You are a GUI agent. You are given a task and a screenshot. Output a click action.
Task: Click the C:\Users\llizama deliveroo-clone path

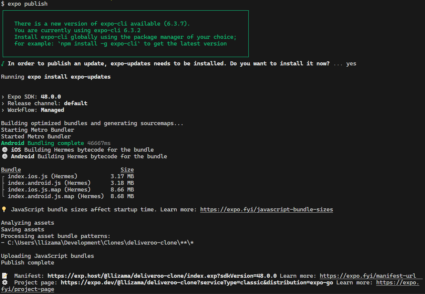tap(101, 243)
